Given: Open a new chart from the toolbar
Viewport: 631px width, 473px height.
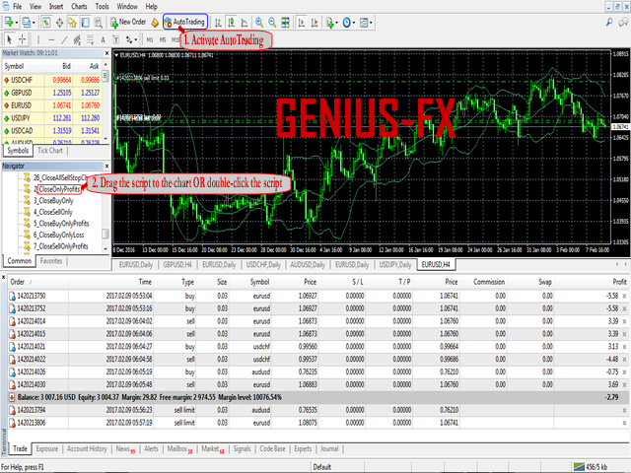Looking at the screenshot, I should tap(8, 22).
